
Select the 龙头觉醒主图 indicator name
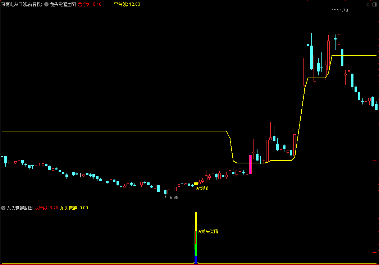[63, 4]
